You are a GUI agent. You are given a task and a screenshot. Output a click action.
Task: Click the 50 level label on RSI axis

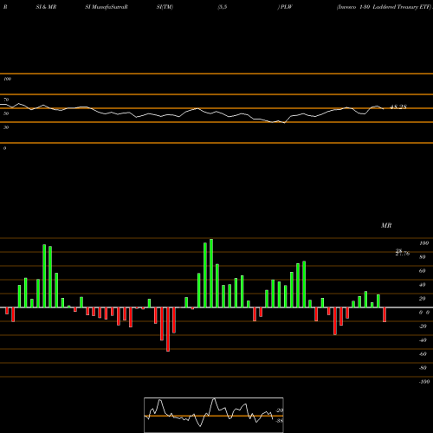6,113
